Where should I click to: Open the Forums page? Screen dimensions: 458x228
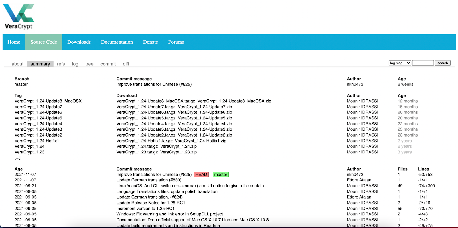[176, 42]
